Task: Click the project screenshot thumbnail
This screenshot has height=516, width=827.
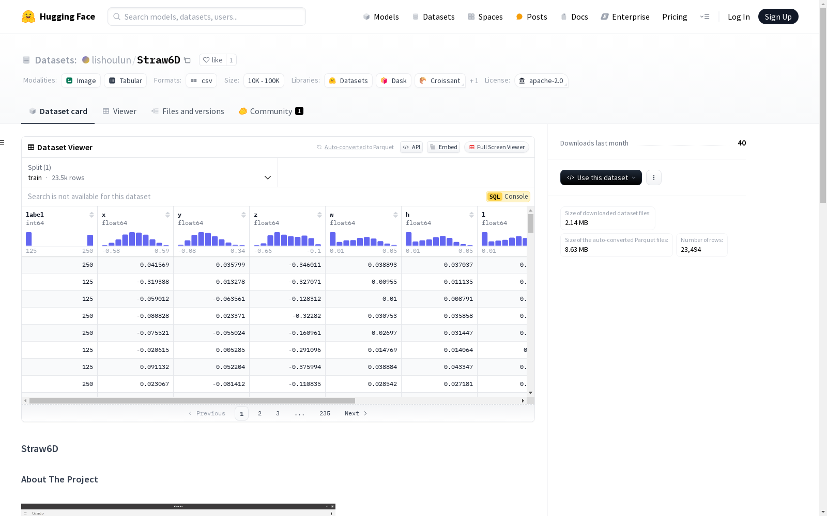Action: [x=178, y=510]
